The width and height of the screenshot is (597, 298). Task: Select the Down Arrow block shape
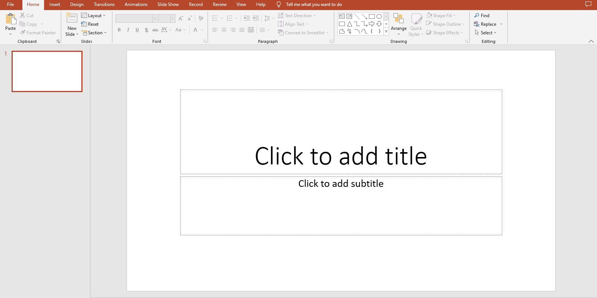[379, 24]
